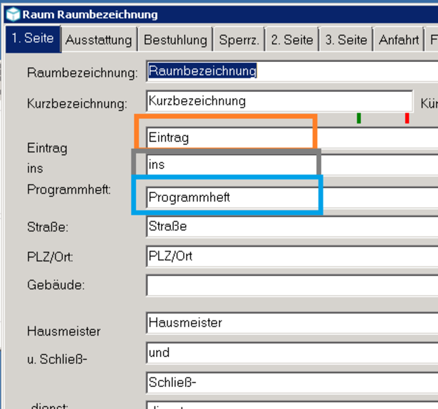Focus the Straße input field
438x409 pixels.
pyautogui.click(x=292, y=227)
